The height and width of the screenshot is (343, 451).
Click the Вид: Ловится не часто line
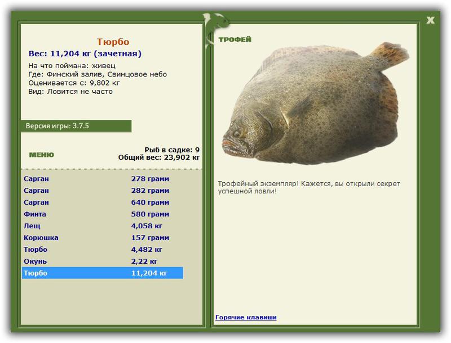coord(70,92)
